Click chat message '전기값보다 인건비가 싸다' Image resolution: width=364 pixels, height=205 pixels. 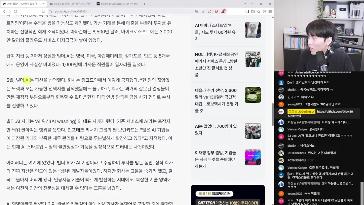click(x=313, y=82)
